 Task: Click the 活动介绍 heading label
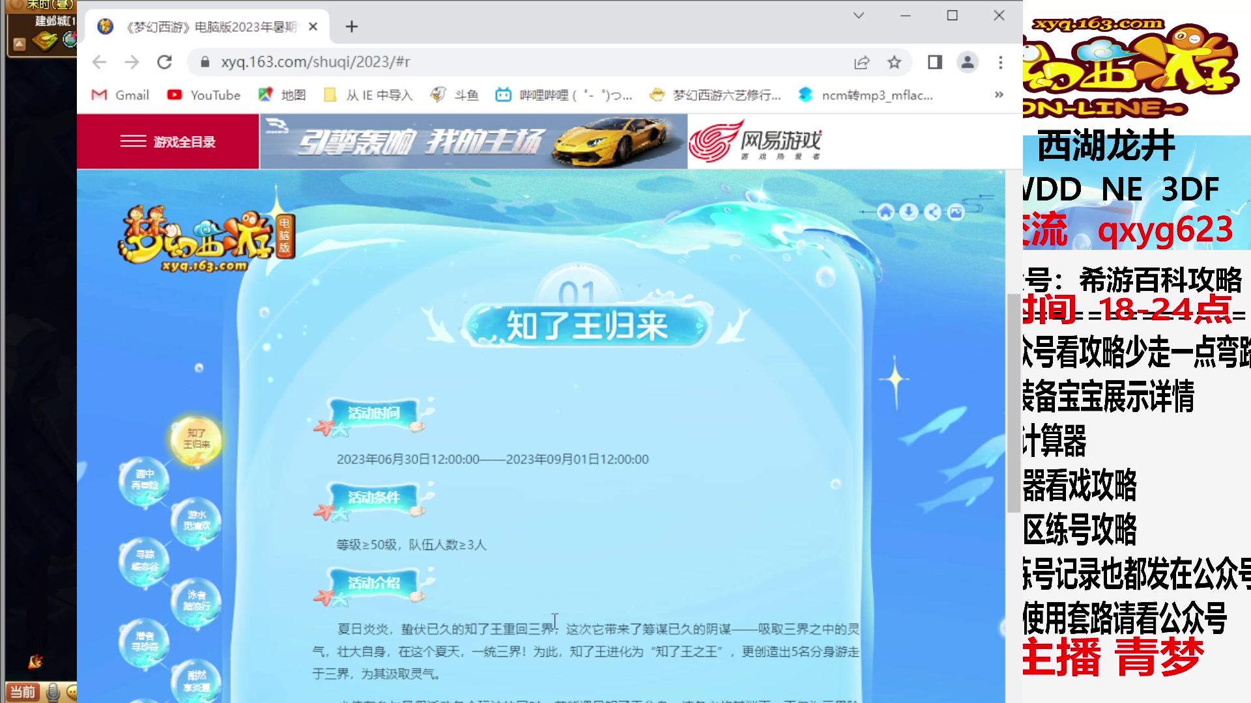373,583
